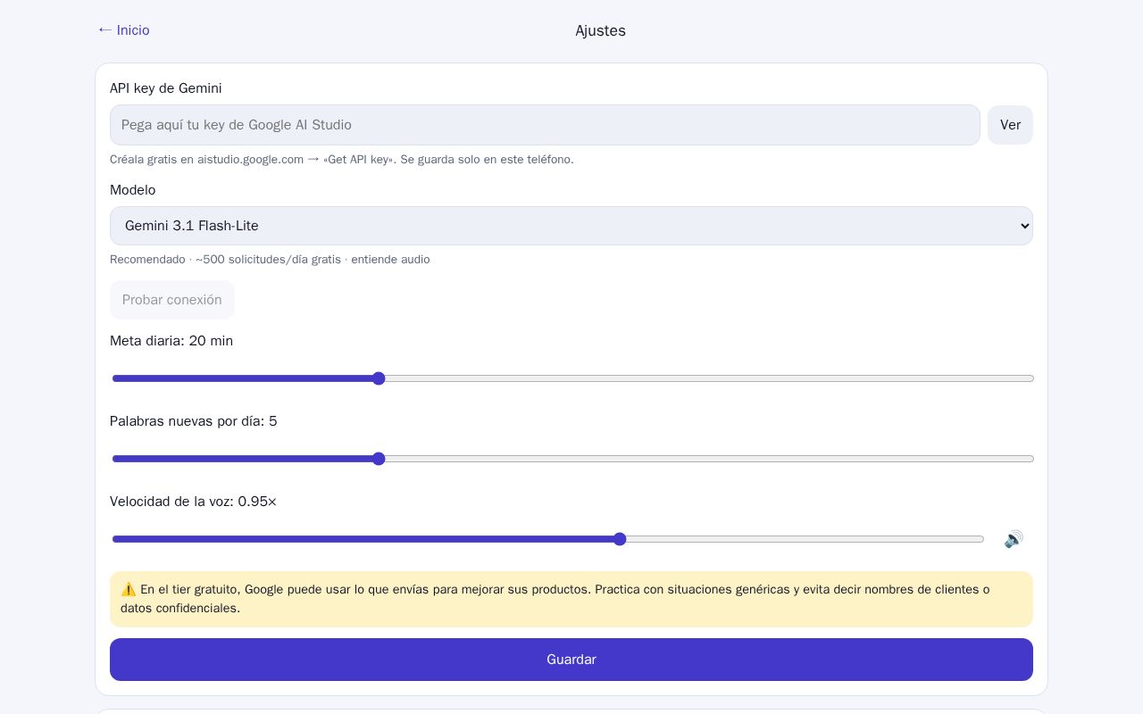Click the Probar conexión button
This screenshot has height=714, width=1143.
pos(172,300)
